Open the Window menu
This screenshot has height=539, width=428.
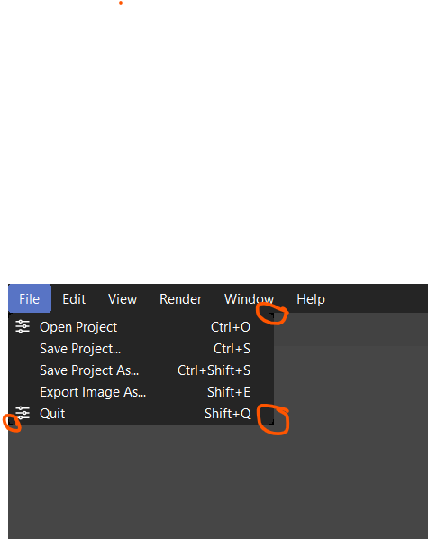coord(249,298)
